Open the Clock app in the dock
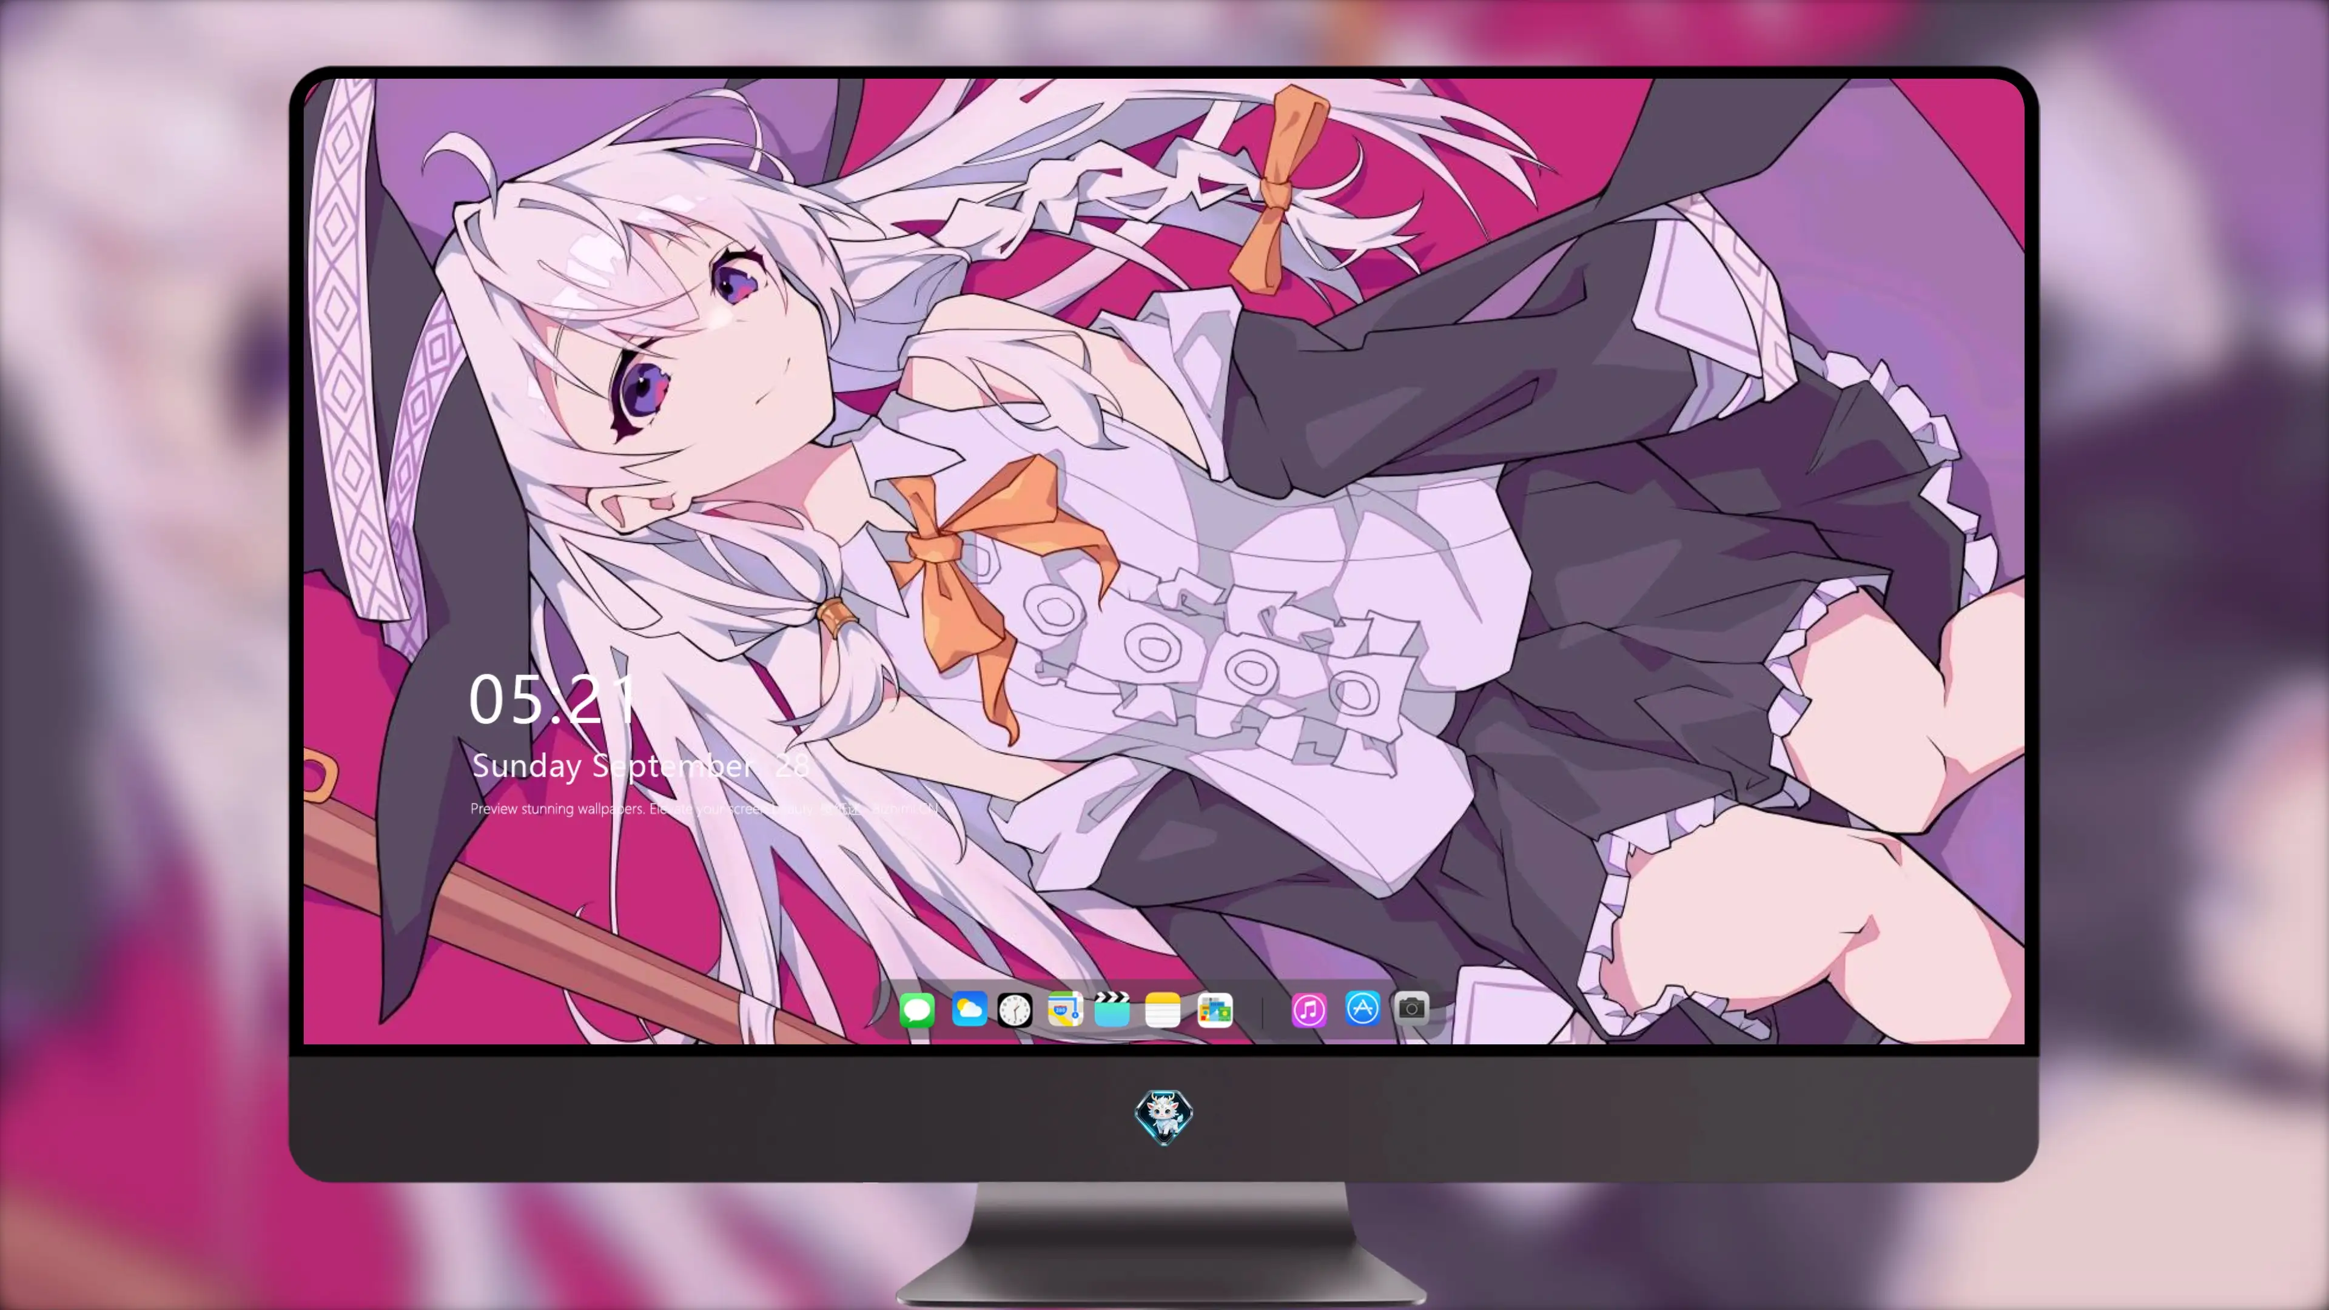Viewport: 2329px width, 1310px height. tap(1015, 1009)
